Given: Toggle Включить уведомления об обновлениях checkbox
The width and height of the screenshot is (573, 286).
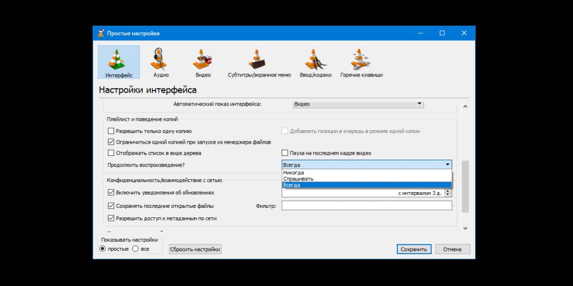Looking at the screenshot, I should (111, 192).
